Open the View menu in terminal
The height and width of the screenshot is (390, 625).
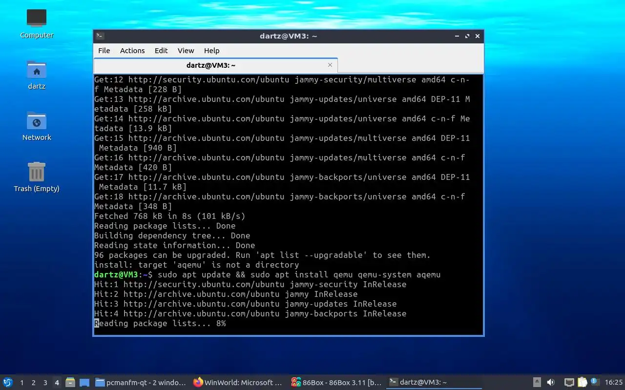coord(186,51)
